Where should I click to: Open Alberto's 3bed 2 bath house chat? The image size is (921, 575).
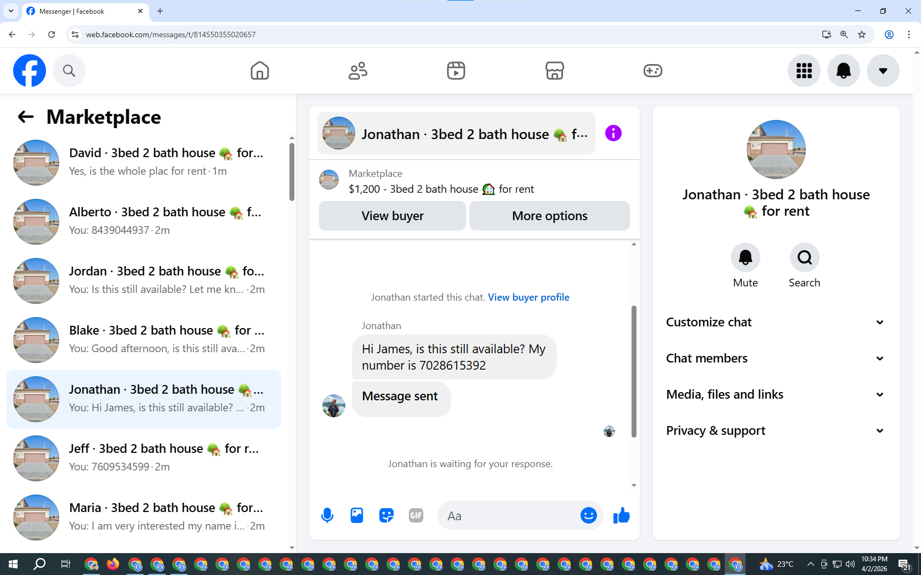[x=144, y=222]
